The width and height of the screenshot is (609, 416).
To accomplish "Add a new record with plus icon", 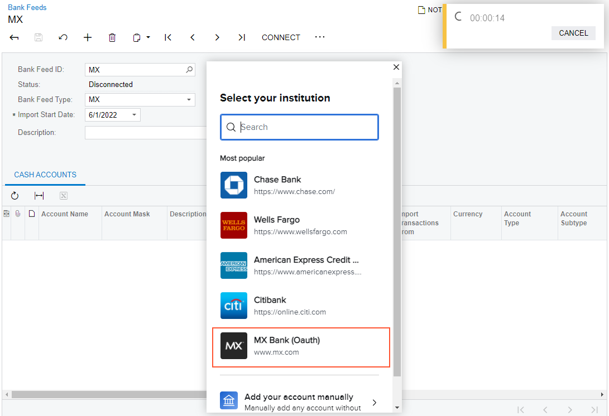I will pyautogui.click(x=88, y=37).
